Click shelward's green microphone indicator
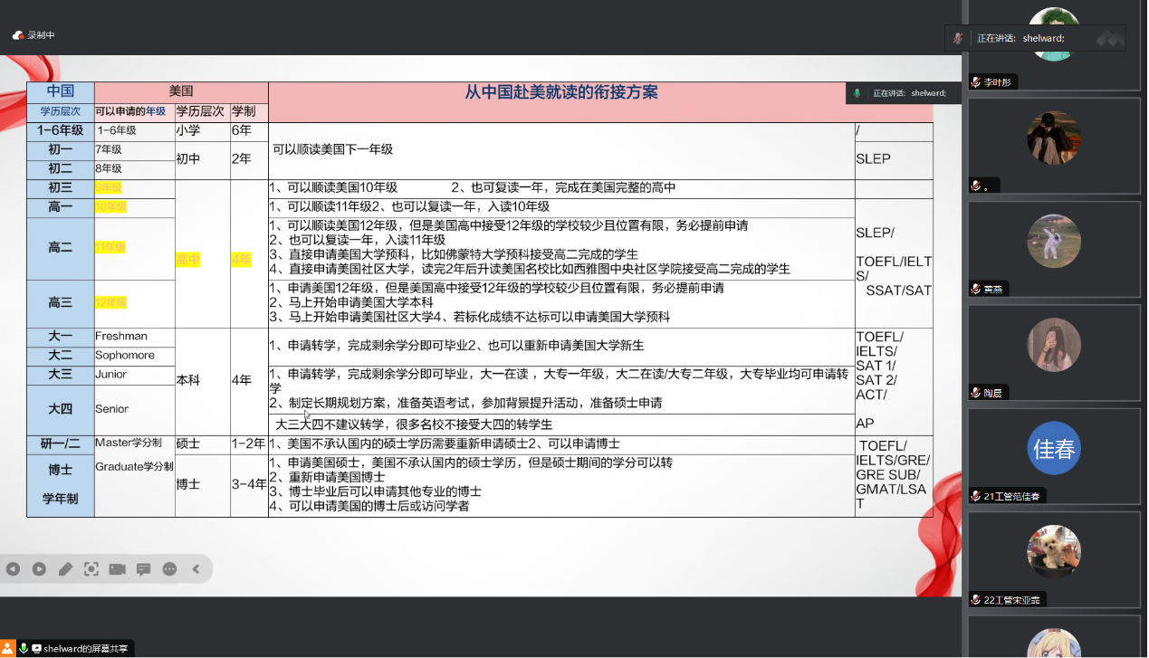The width and height of the screenshot is (1149, 658). click(23, 648)
